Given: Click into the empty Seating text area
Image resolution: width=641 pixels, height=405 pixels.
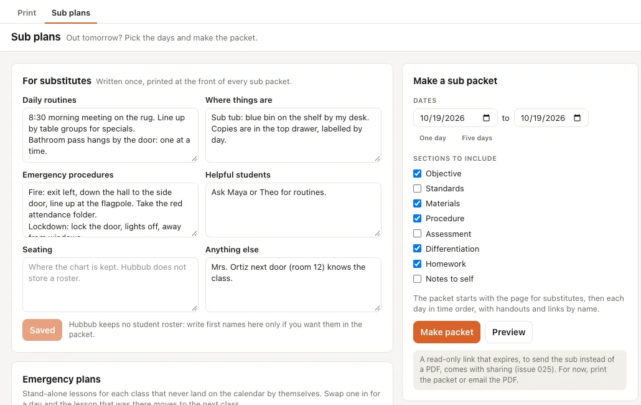Looking at the screenshot, I should (x=110, y=285).
